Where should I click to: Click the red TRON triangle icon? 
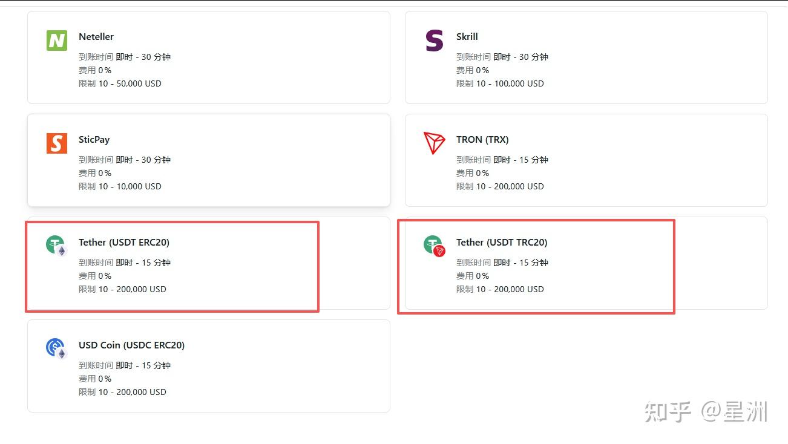(434, 143)
